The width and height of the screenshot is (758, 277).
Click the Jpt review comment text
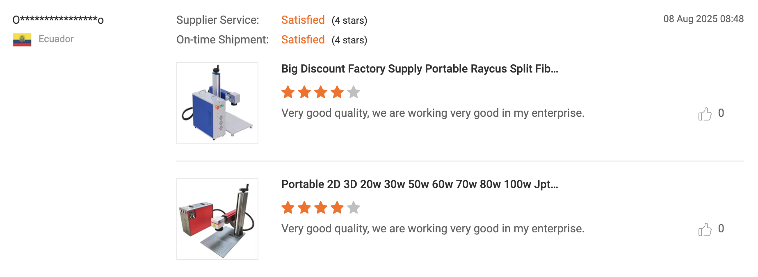point(433,229)
